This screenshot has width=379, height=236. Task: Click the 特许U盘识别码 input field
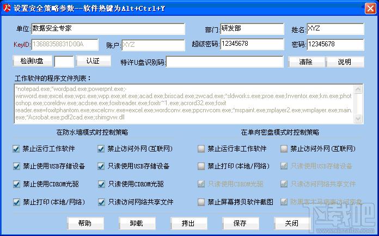tap(224, 62)
